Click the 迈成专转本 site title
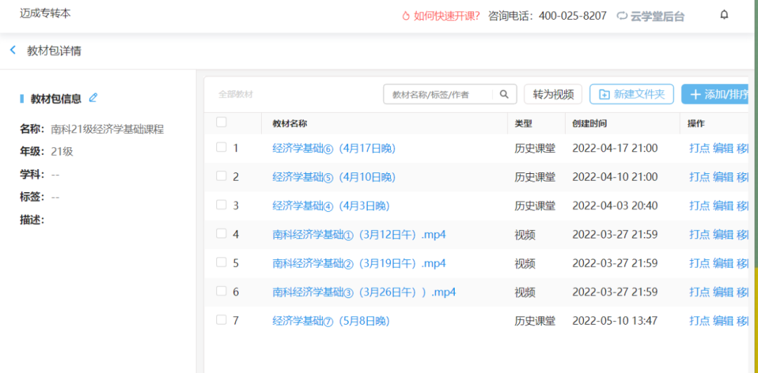The image size is (758, 373). click(46, 13)
